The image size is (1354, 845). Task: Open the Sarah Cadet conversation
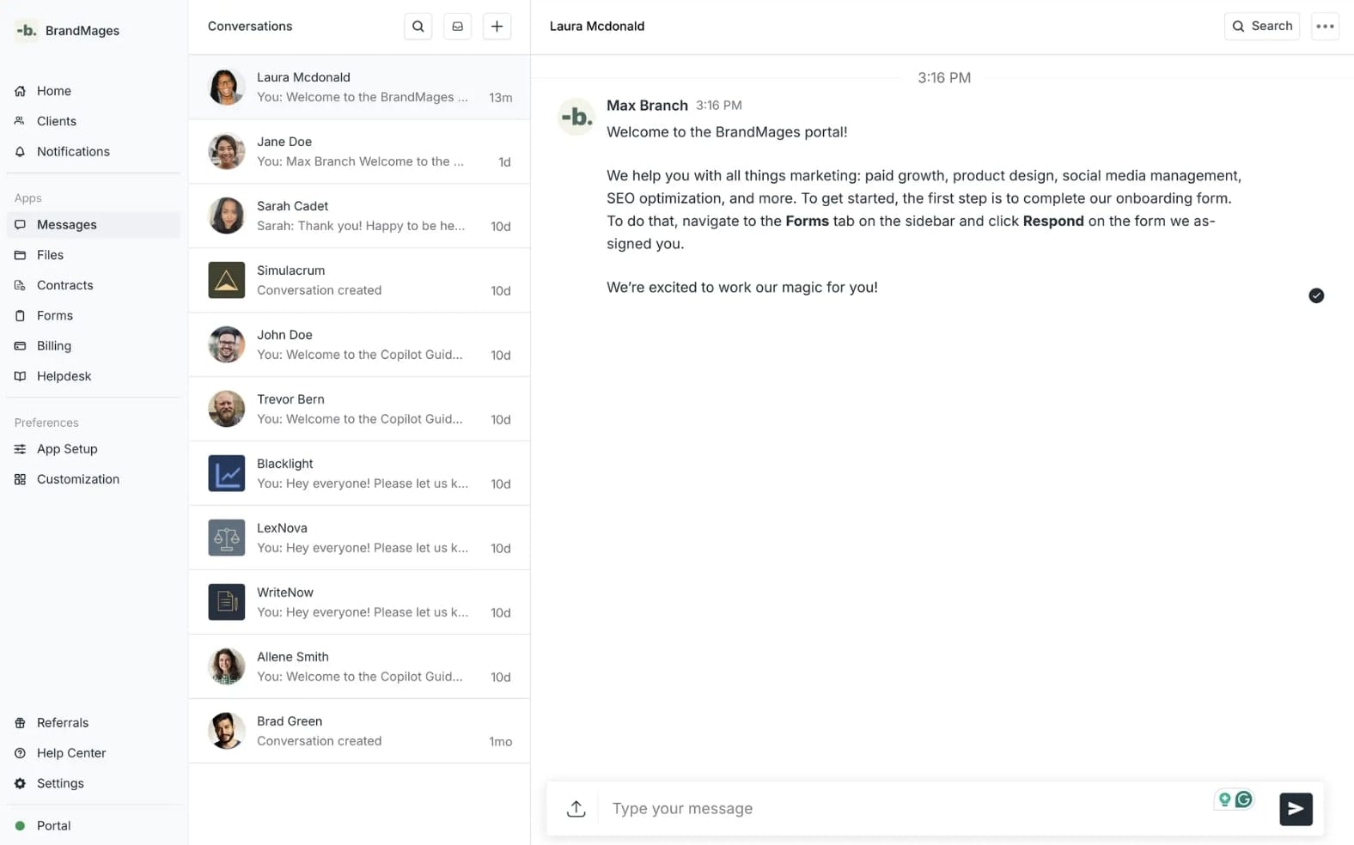359,216
